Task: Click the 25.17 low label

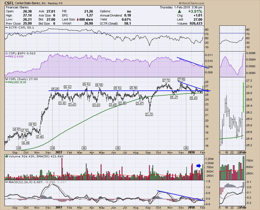Action: (x=174, y=97)
